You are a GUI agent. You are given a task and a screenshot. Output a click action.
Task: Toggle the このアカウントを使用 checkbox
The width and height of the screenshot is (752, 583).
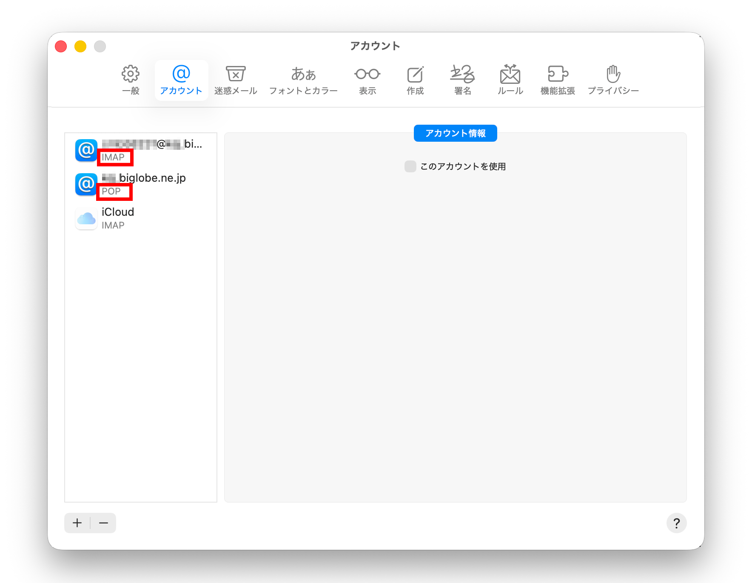(410, 166)
